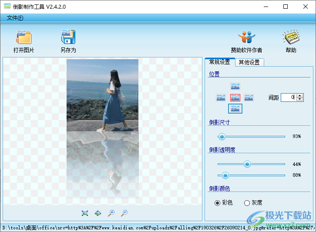Minimize the 倒影制作工具 window

click(266, 7)
